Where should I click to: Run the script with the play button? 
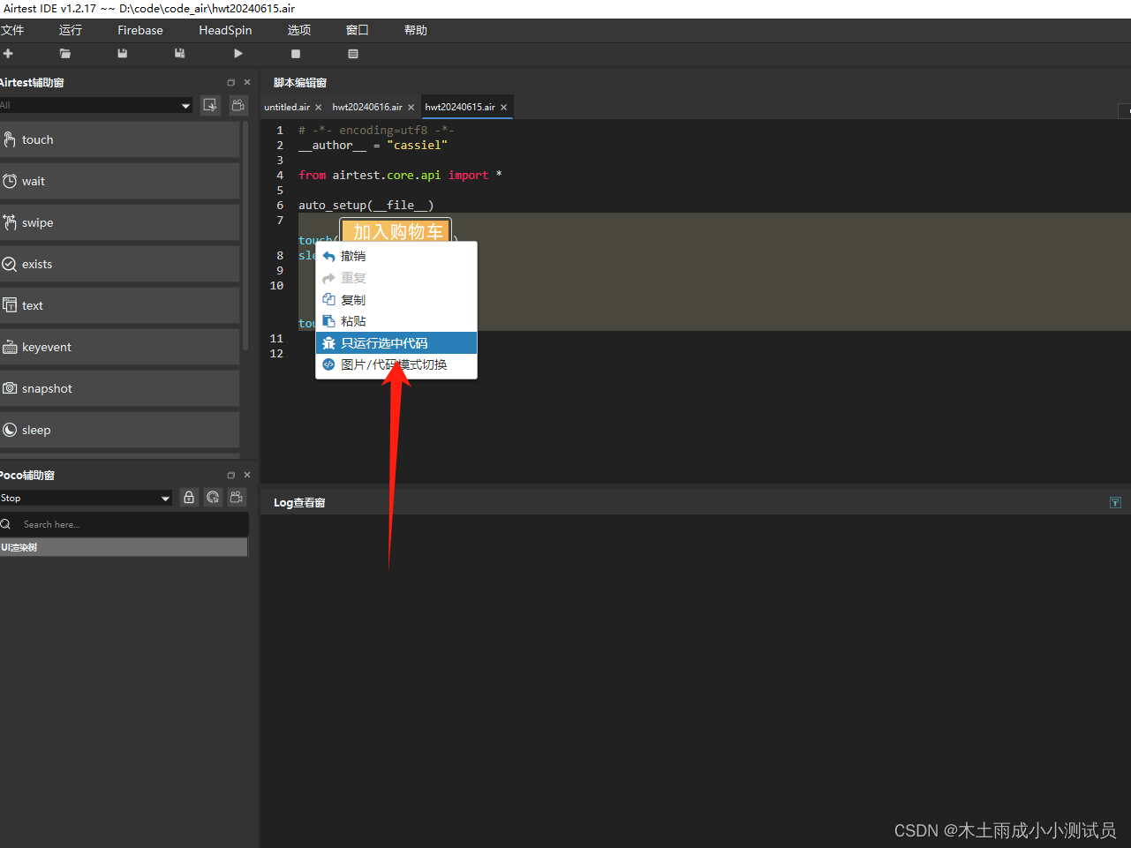(238, 54)
